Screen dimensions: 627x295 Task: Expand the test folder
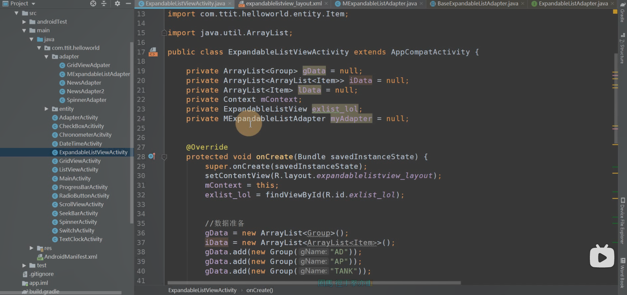(24, 265)
